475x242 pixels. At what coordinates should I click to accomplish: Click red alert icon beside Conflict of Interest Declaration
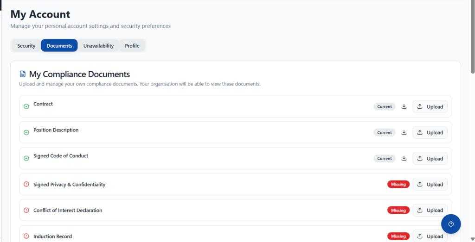point(26,210)
